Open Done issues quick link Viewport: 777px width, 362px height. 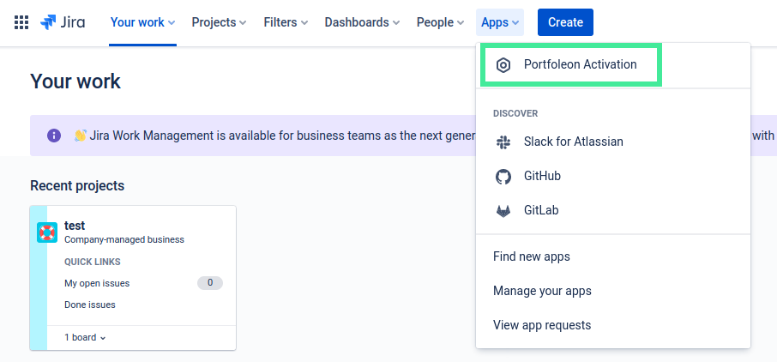[90, 305]
